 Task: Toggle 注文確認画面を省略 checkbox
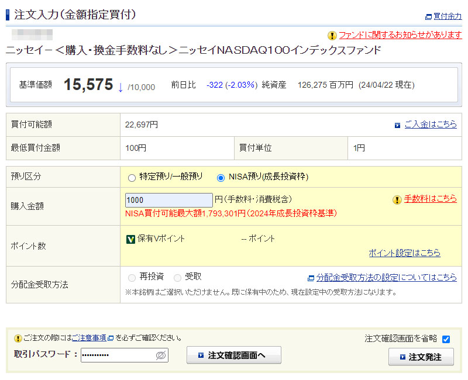[446, 339]
